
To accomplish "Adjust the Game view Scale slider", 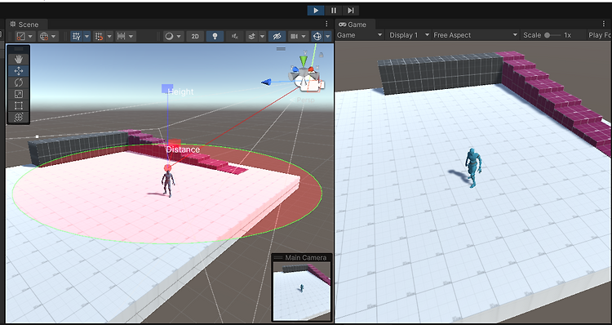I will pos(552,35).
